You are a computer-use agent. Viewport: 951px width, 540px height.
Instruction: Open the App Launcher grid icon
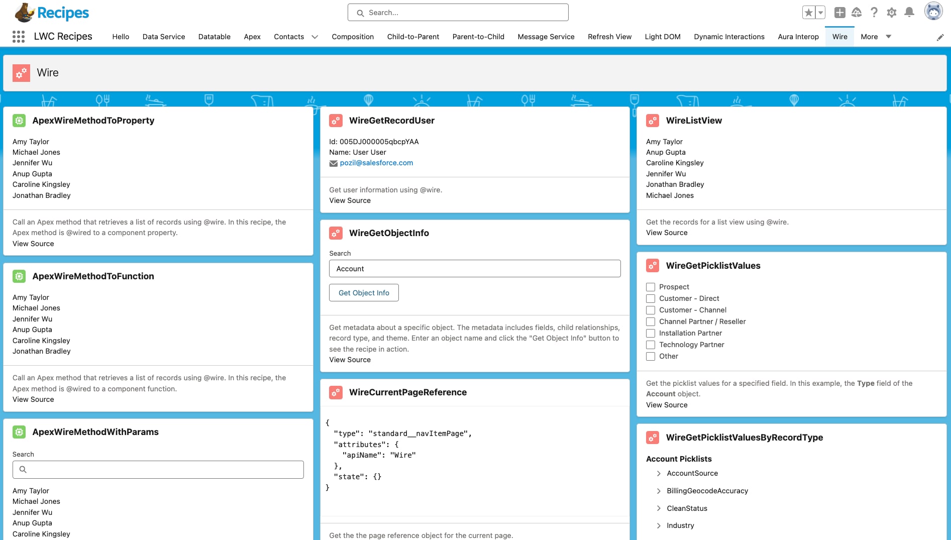(x=19, y=37)
